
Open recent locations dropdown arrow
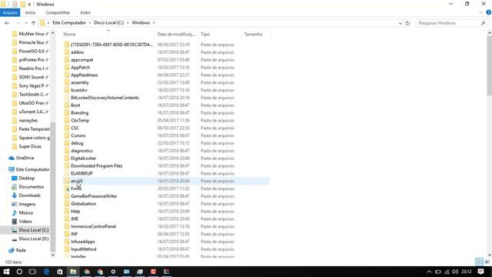pyautogui.click(x=25, y=23)
